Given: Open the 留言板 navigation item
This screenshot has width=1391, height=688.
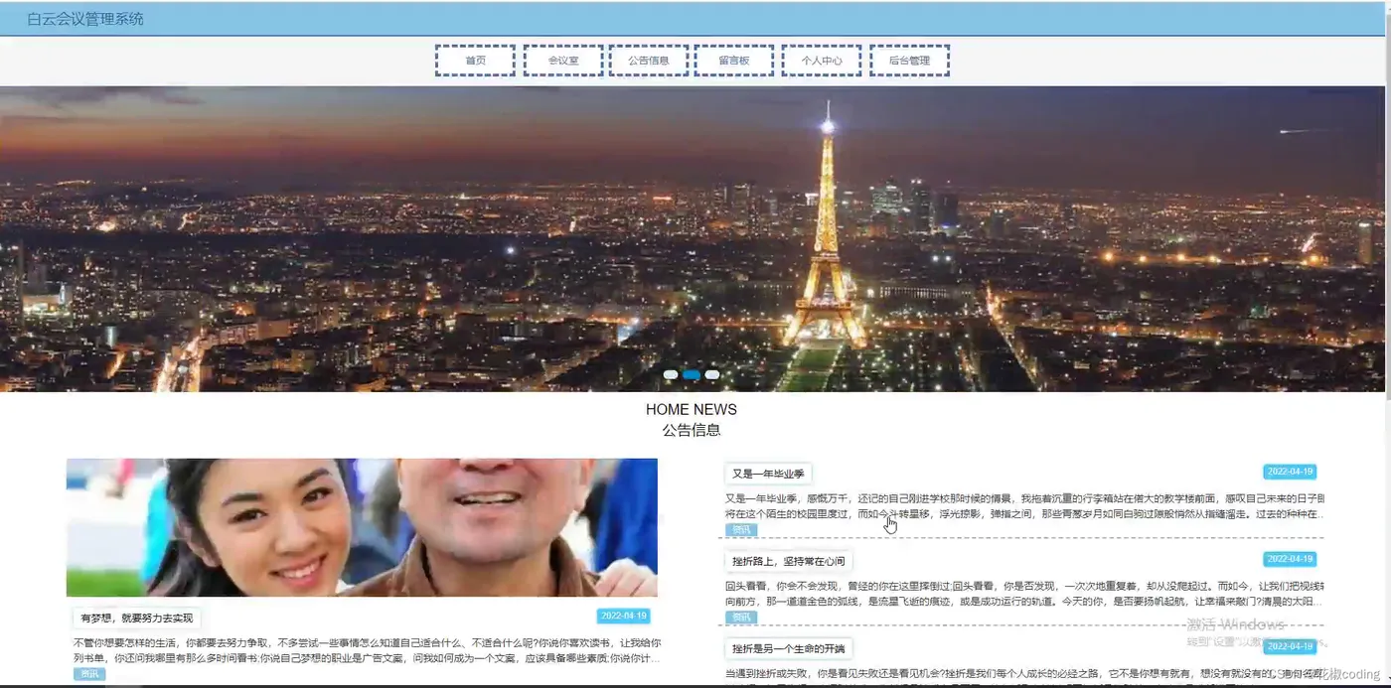Looking at the screenshot, I should [x=734, y=61].
